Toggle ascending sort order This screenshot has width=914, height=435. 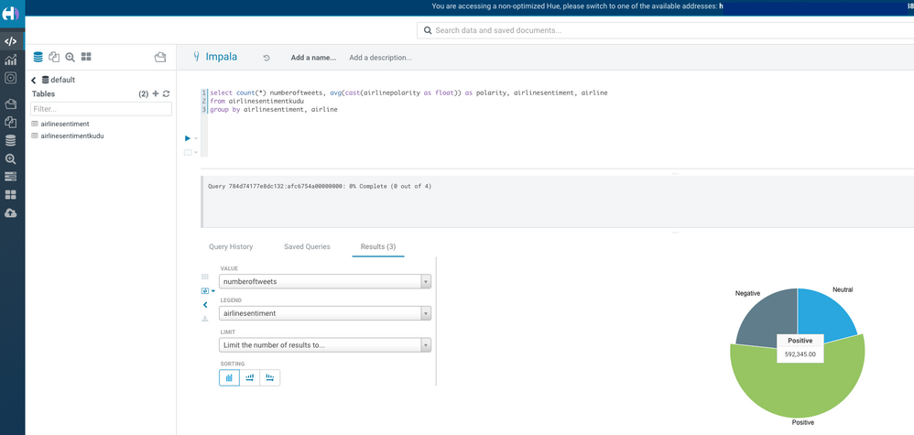(249, 378)
